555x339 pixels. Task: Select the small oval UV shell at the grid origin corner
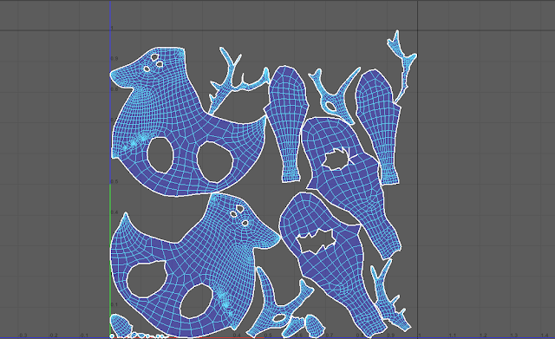click(121, 325)
